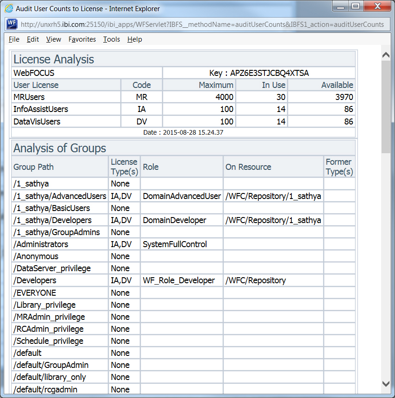The image size is (395, 398).
Task: Close the Audit User Counts window
Action: (x=377, y=6)
